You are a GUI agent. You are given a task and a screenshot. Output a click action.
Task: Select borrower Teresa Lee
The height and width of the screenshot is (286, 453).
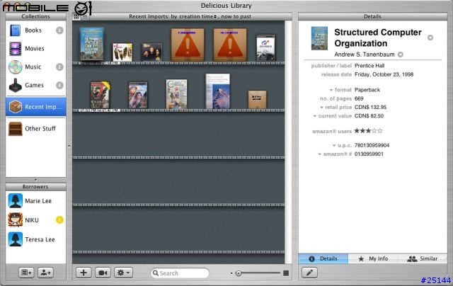coord(35,239)
